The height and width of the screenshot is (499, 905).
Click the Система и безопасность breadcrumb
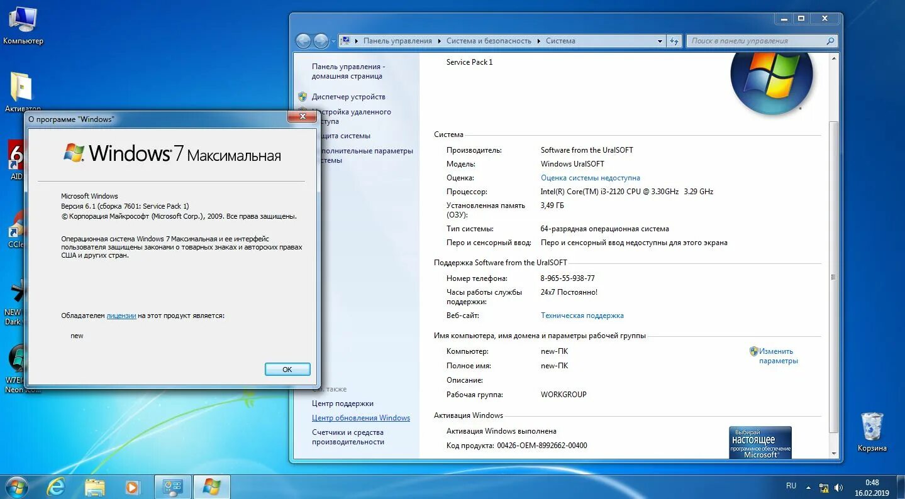click(x=489, y=41)
